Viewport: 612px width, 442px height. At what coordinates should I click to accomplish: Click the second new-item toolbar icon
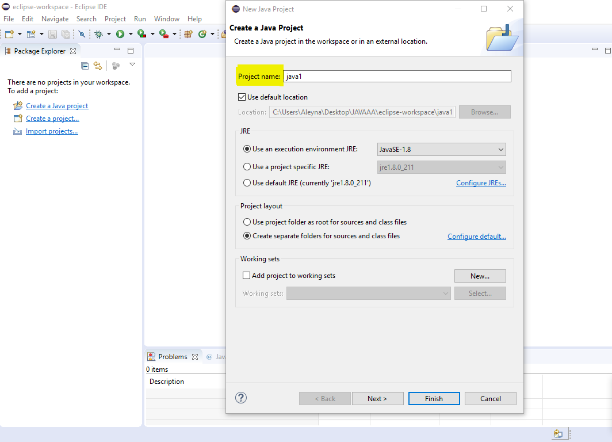click(31, 35)
